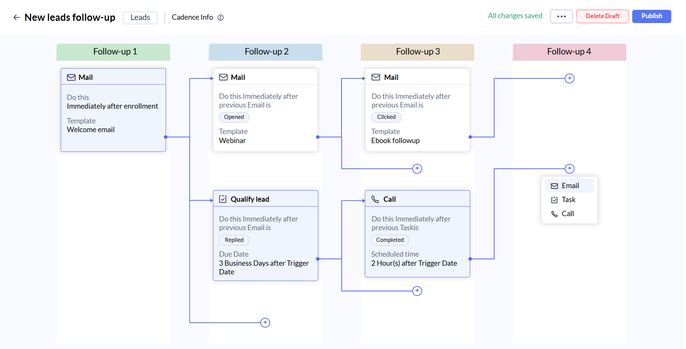686x349 pixels.
Task: Click the connector dot on the Qualify lead card
Action: coord(318,259)
